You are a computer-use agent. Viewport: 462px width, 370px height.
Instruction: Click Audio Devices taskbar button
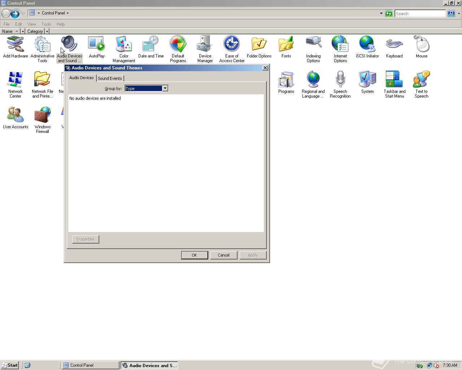pyautogui.click(x=149, y=365)
